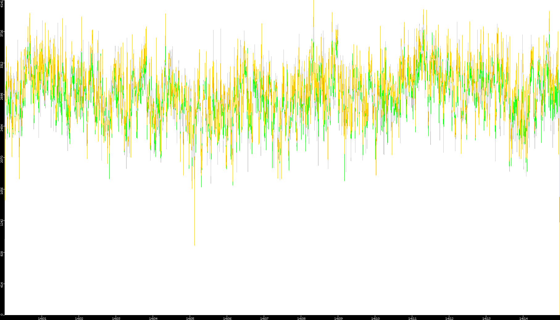Click the 14:09 time axis label
560x320 pixels.
(x=338, y=318)
